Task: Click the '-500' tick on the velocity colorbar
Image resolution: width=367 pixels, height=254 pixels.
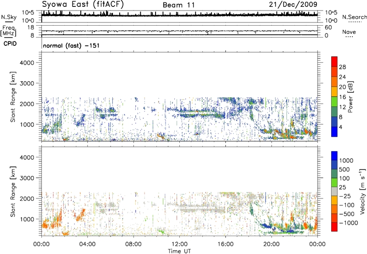Action: point(346,214)
